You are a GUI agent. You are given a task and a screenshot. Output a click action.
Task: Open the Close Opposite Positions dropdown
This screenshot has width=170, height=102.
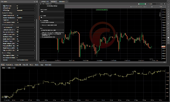pyautogui.click(x=26, y=55)
